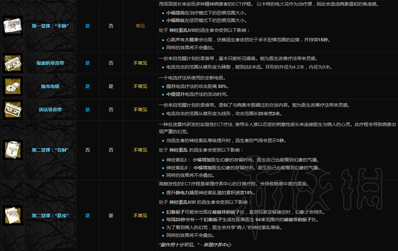Toggle the 否 indicator for 第二堂课："克制"

pyautogui.click(x=88, y=150)
